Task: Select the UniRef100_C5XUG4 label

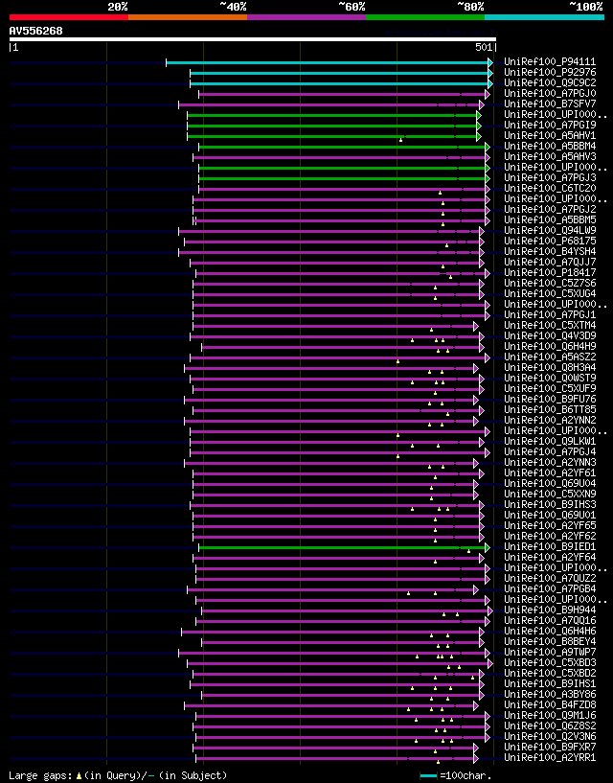Action: click(550, 293)
